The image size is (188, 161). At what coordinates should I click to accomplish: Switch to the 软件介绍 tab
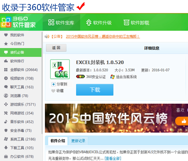(x=58, y=141)
